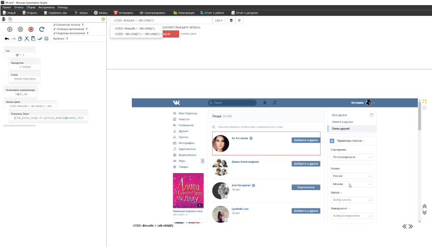Open the Отчеты menu

(x=19, y=7)
